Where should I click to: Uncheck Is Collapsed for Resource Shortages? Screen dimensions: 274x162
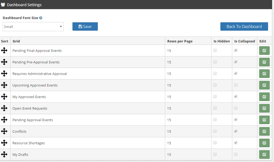tap(236, 143)
